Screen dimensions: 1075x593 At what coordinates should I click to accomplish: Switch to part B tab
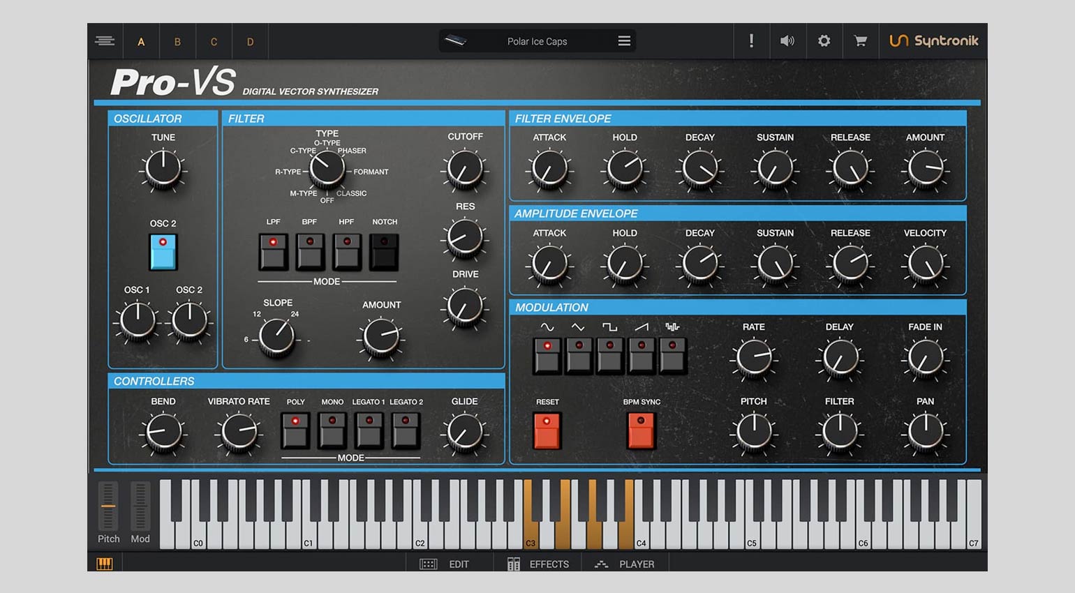(x=177, y=42)
